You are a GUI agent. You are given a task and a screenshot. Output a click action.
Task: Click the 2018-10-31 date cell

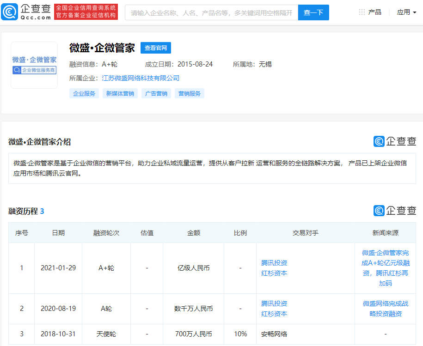point(58,334)
